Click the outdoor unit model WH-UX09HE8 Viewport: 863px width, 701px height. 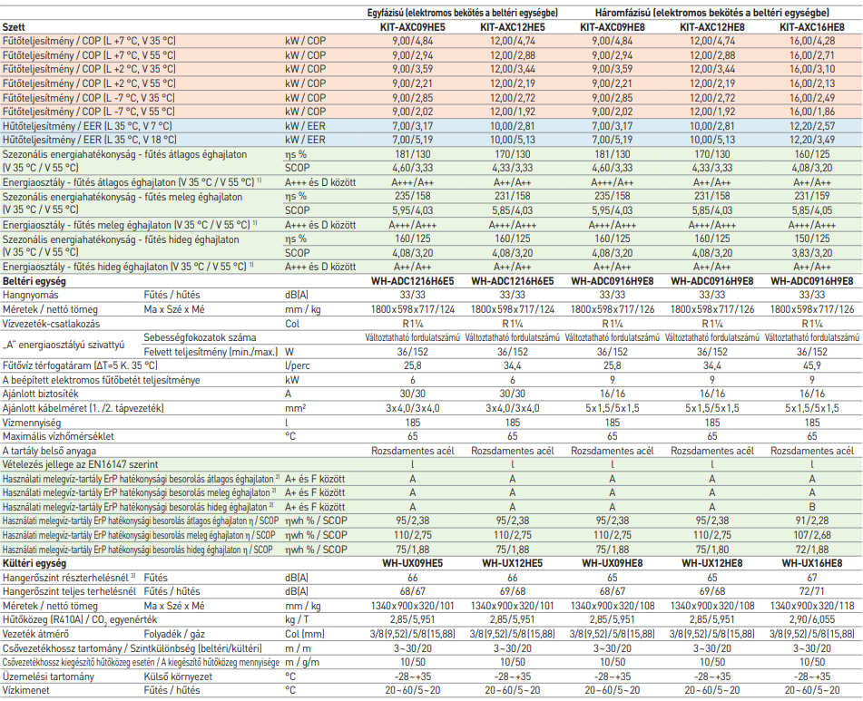click(613, 563)
